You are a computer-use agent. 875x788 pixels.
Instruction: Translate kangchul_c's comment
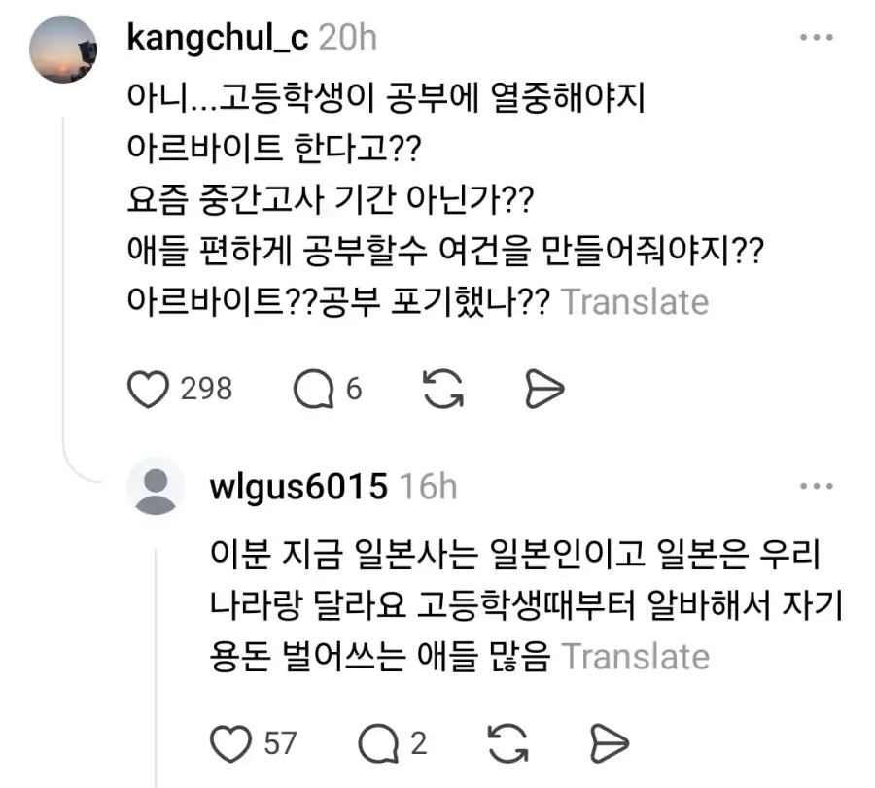point(635,301)
